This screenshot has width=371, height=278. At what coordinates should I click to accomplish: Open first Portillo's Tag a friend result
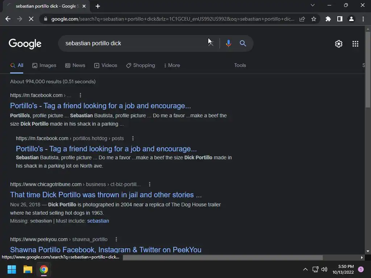101,106
